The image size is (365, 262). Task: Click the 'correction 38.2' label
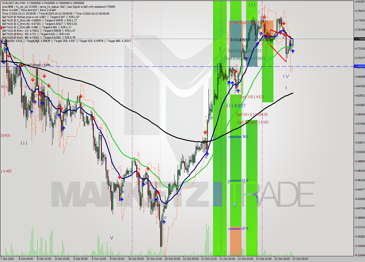tap(238, 137)
